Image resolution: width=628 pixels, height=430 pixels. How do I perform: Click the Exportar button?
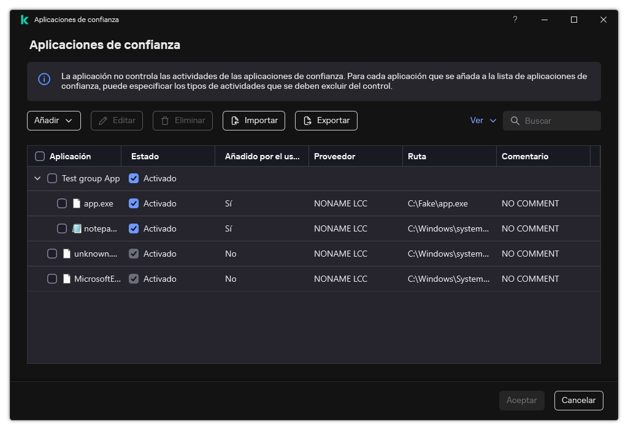pos(326,121)
